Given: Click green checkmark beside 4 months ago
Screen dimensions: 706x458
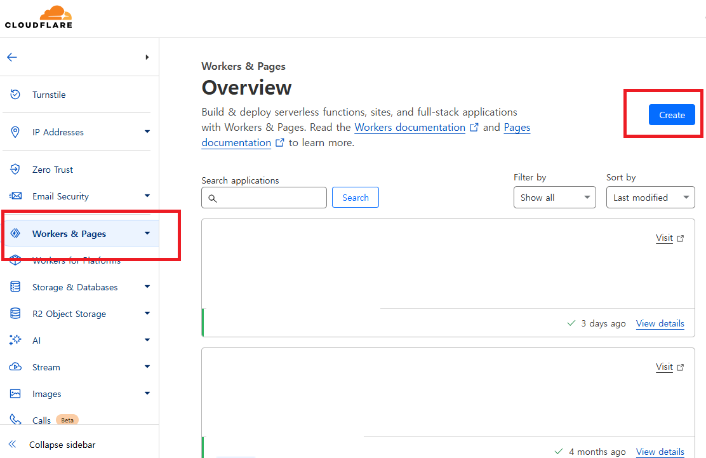Looking at the screenshot, I should 559,451.
